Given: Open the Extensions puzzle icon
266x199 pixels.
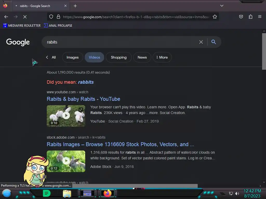Looking at the screenshot, I should 250,17.
